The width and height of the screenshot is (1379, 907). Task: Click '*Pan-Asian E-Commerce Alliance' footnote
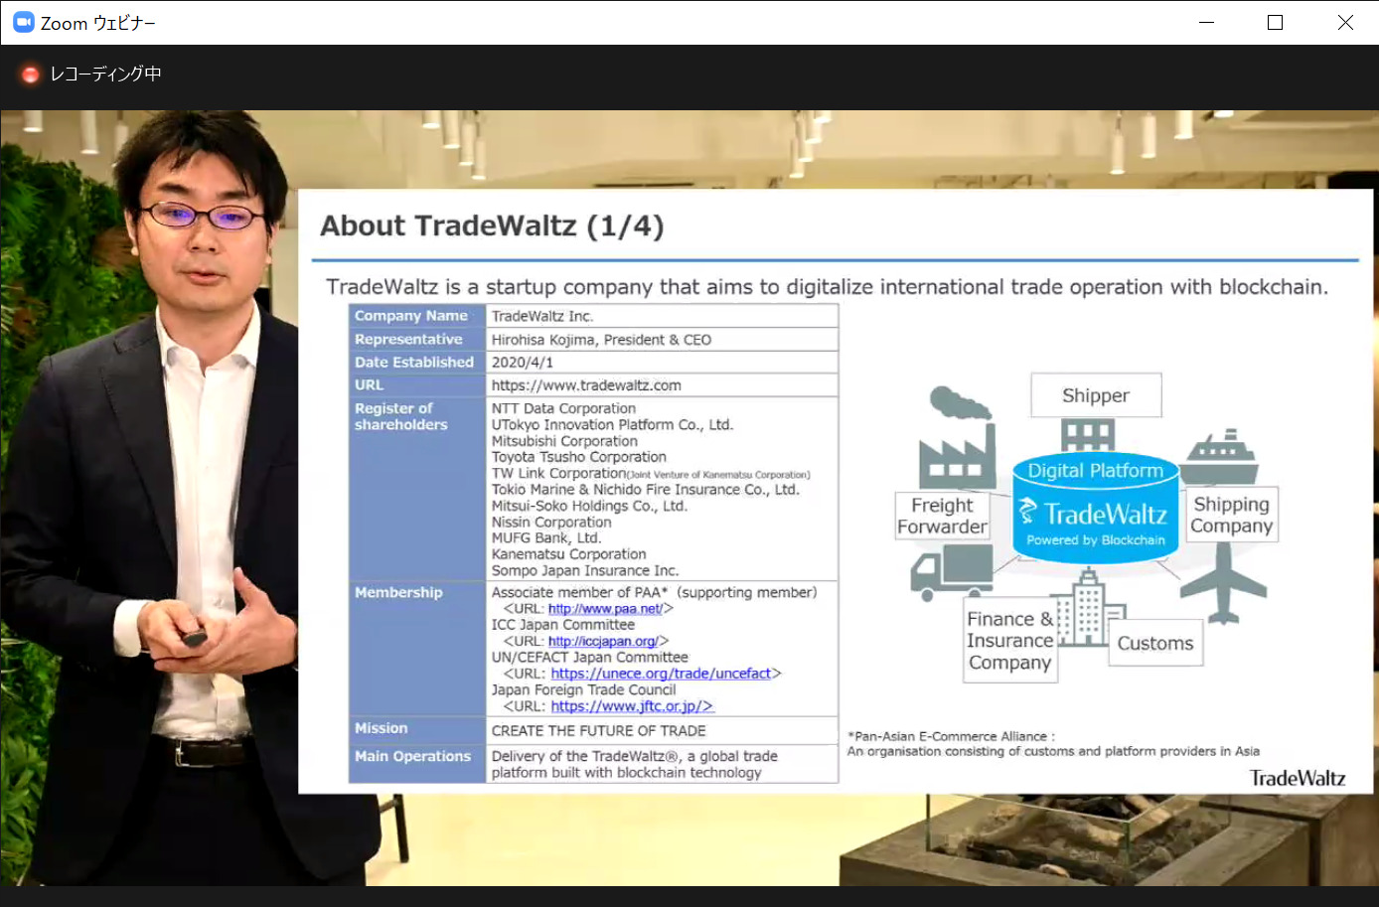click(950, 736)
